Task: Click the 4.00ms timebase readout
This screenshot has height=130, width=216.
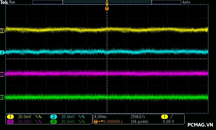Action: point(101,116)
